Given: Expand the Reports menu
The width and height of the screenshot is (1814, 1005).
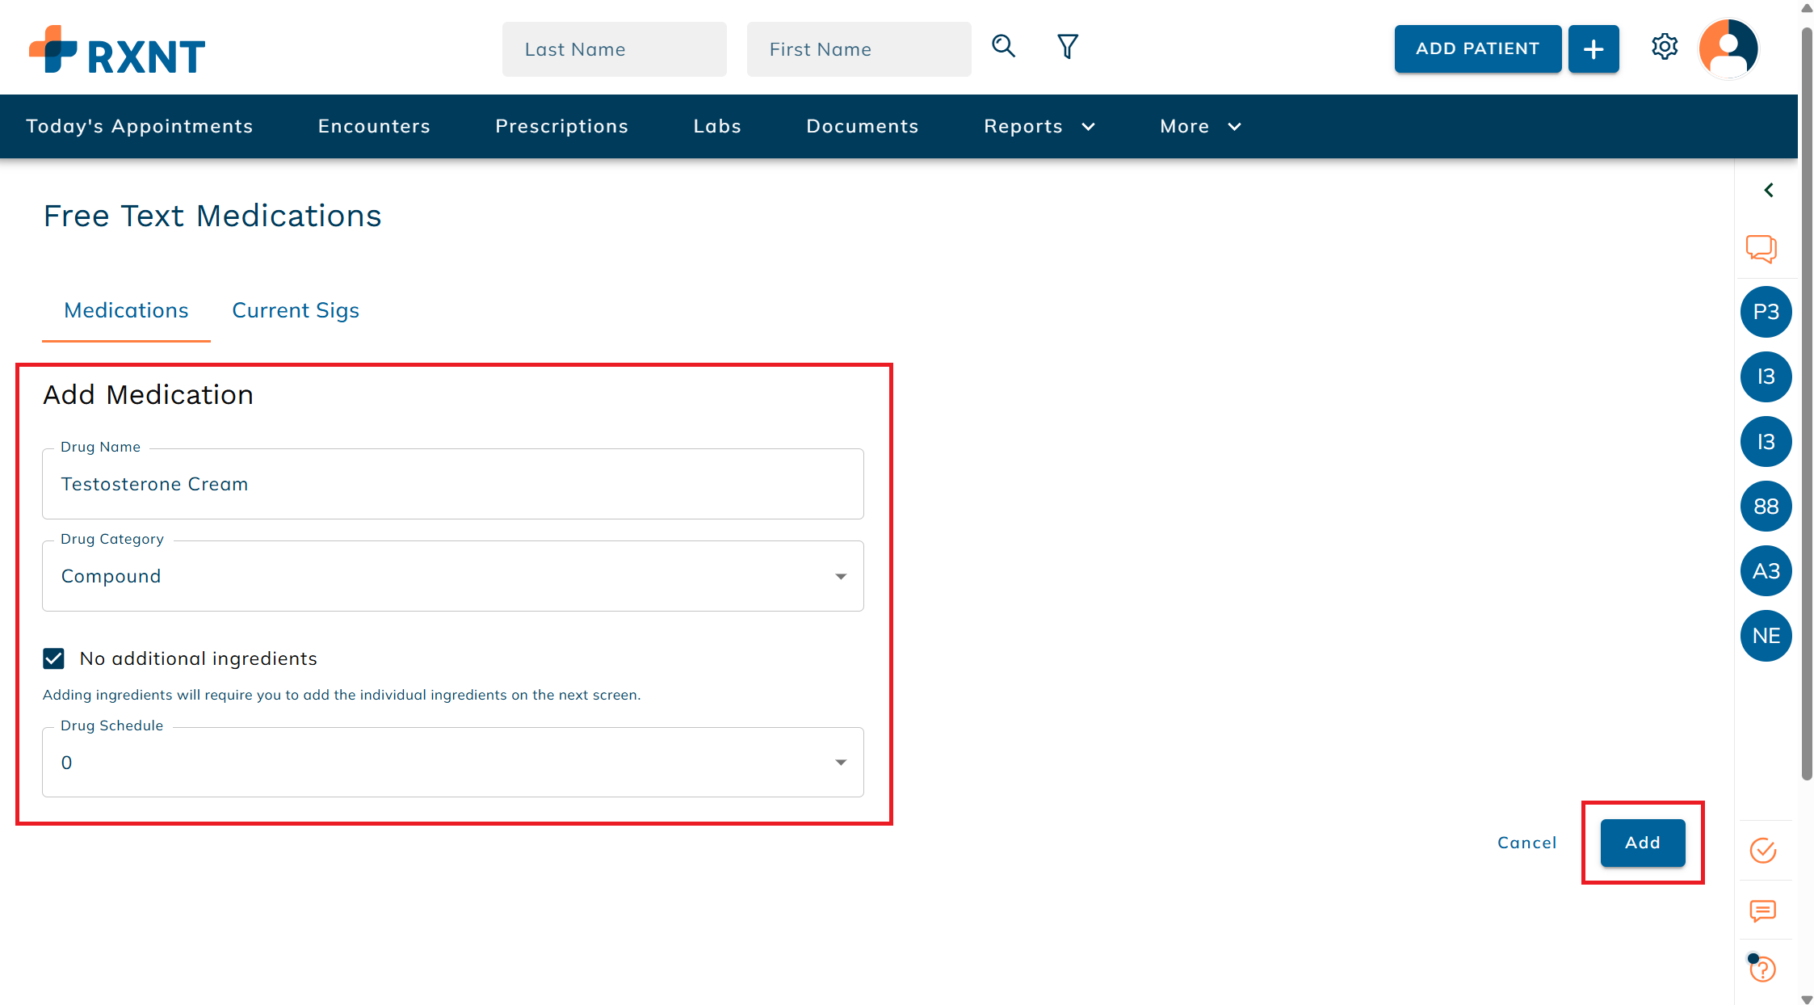Looking at the screenshot, I should 1039,126.
